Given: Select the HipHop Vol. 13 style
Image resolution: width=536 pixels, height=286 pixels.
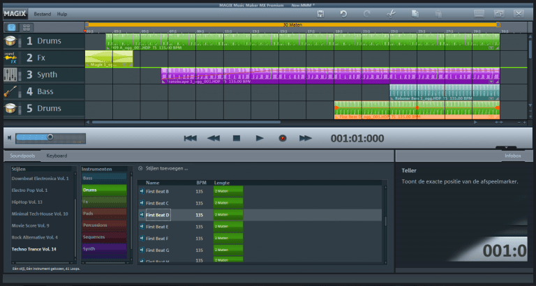Looking at the screenshot, I should click(27, 202).
